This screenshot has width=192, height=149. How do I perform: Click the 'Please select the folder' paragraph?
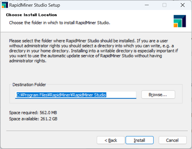coord(93,51)
